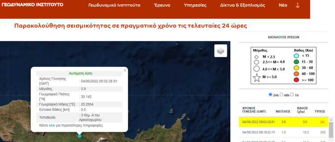This screenshot has height=142, width=335.
Task: Select the 08:18:32.15 earthquake row
Action: 284,133
